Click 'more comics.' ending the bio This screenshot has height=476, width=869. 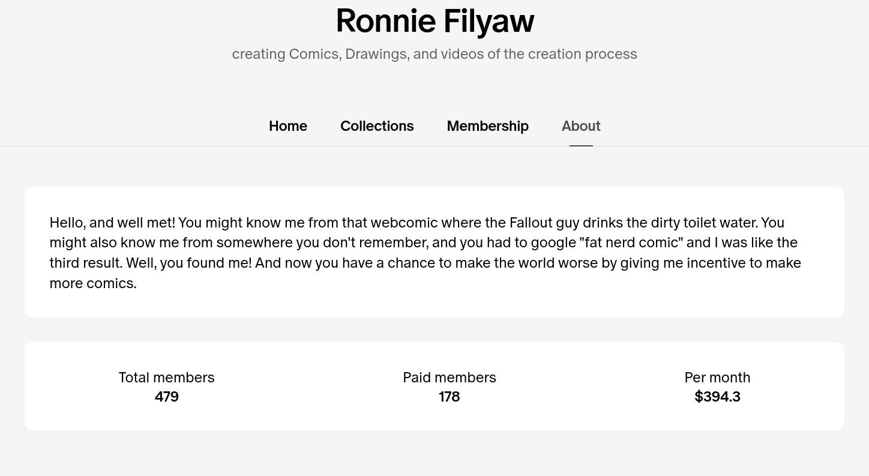pos(93,283)
